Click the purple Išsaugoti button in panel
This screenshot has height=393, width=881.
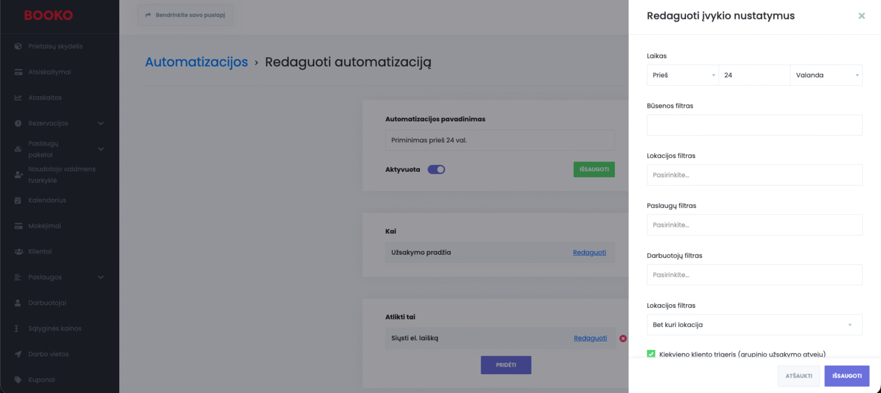click(847, 376)
